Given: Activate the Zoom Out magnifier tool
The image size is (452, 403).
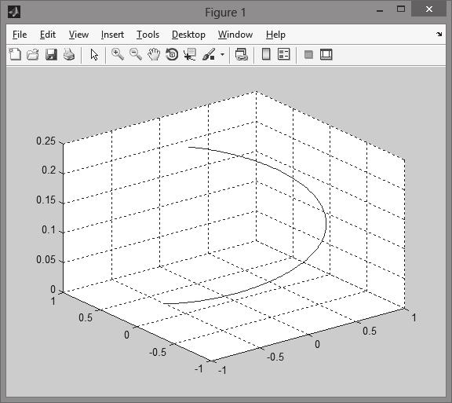Looking at the screenshot, I should coord(136,54).
